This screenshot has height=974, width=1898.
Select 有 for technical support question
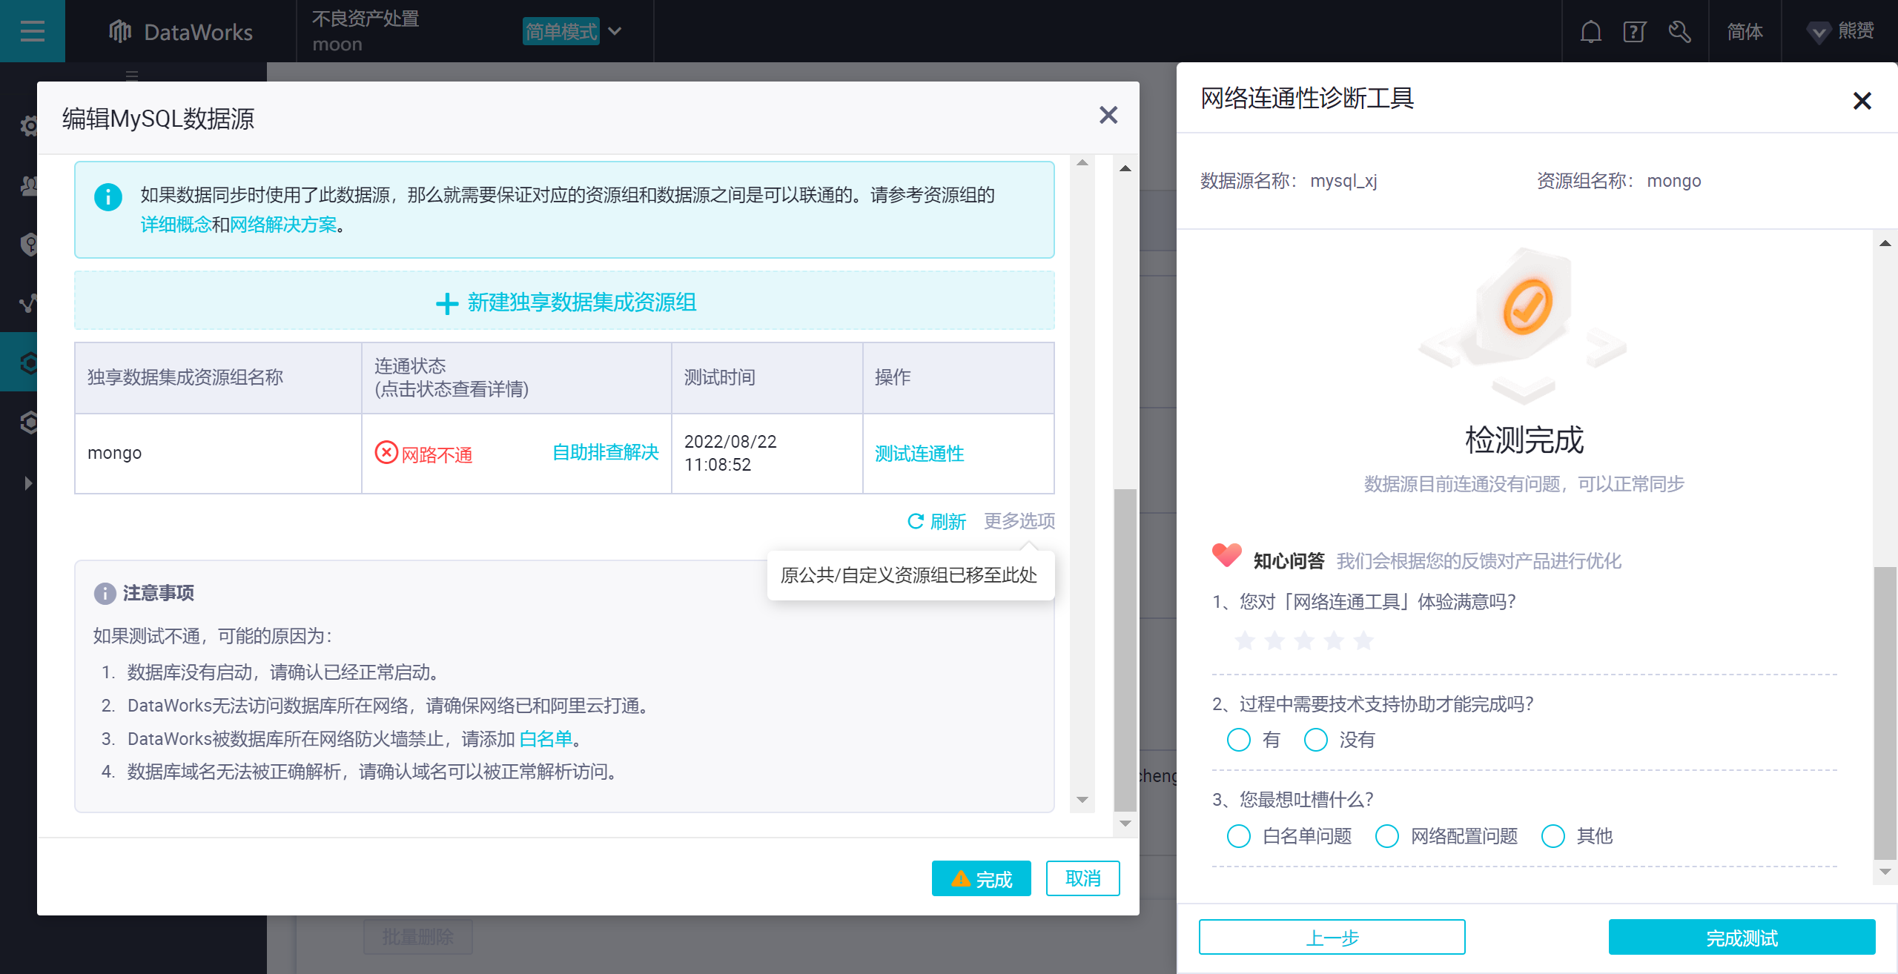[1239, 739]
